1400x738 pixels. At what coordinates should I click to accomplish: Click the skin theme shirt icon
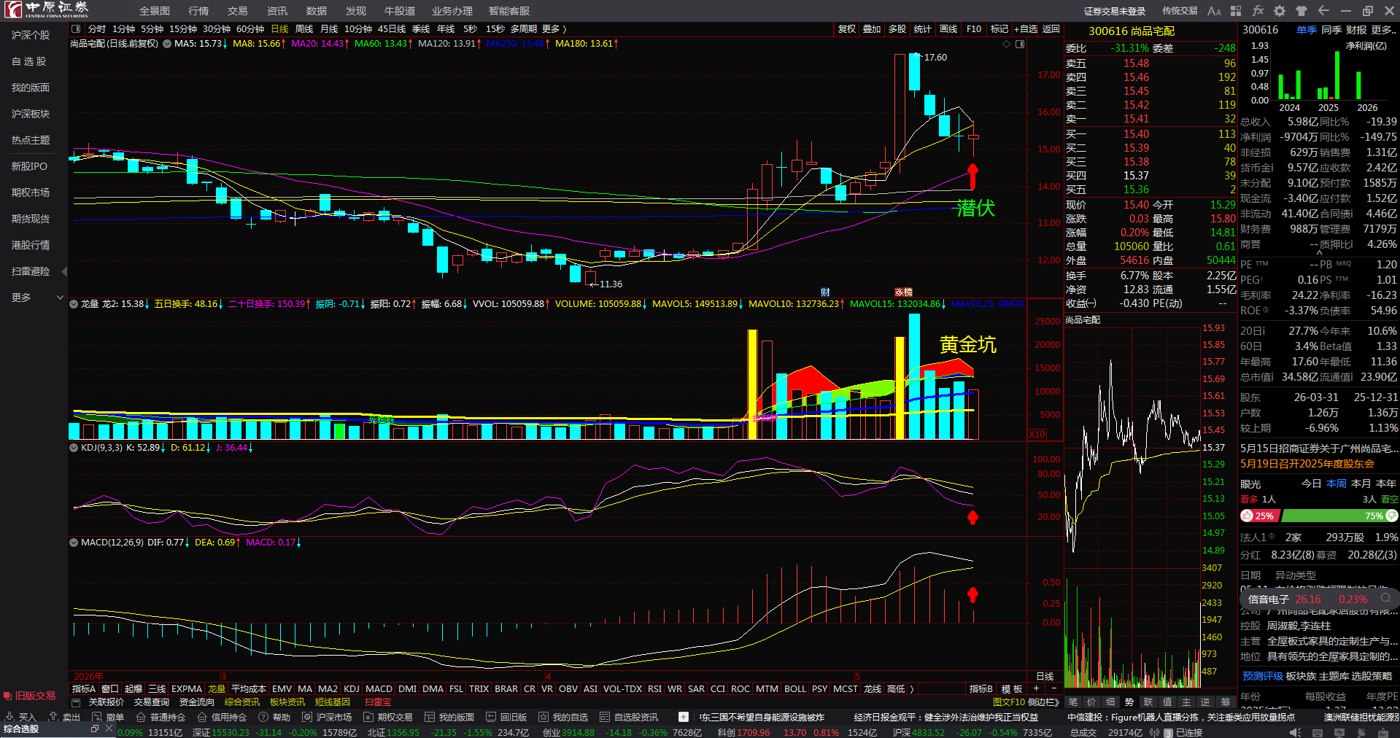point(1302,11)
